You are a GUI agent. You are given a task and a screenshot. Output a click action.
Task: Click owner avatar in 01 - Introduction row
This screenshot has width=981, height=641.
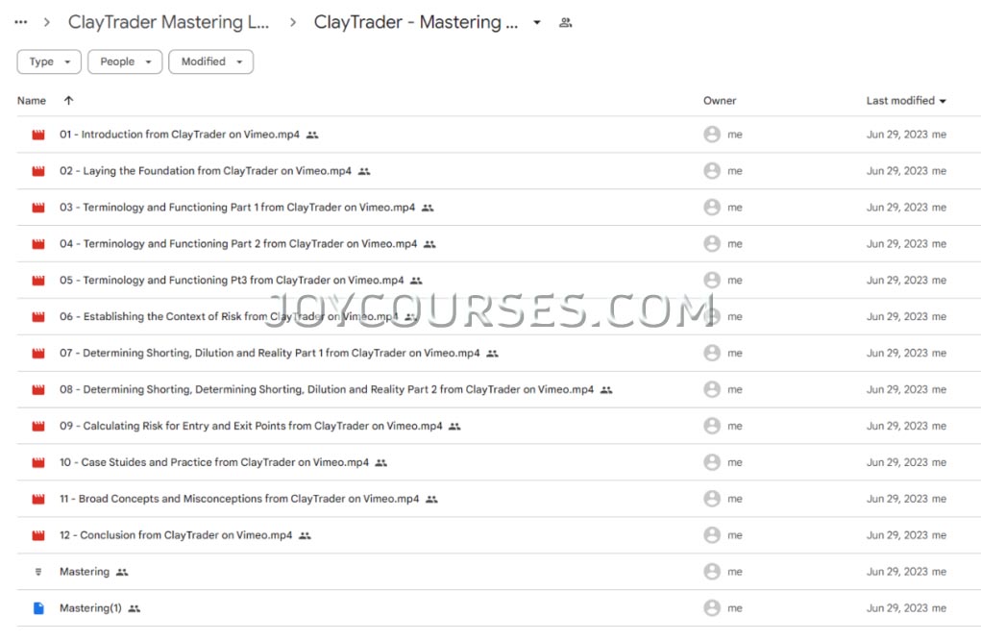[x=712, y=135]
